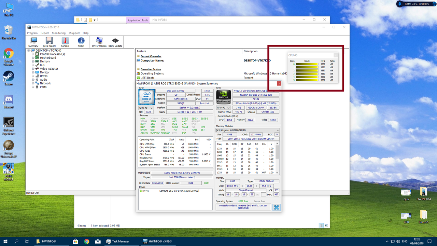Click the NVIDIA GeForce logo
Viewport: 437px width, 246px height.
click(x=223, y=97)
